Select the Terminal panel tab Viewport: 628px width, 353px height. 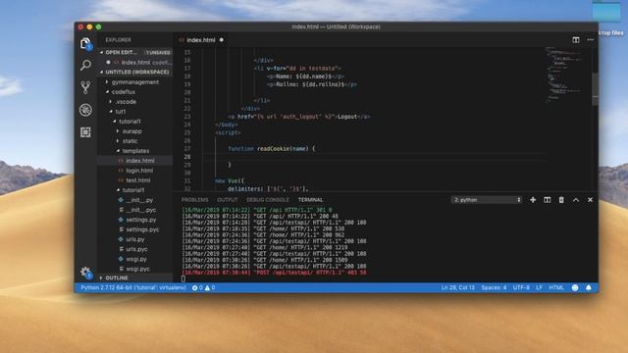(x=310, y=200)
